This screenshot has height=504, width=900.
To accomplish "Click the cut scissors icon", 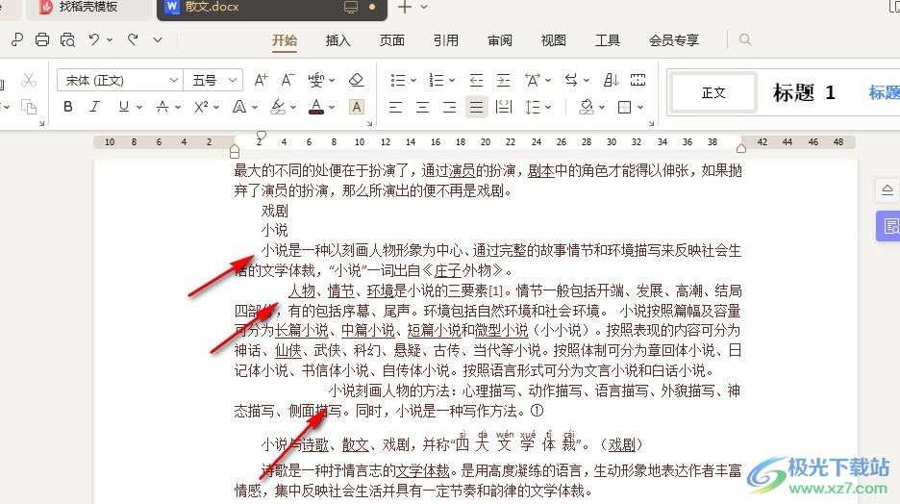I will [x=29, y=80].
